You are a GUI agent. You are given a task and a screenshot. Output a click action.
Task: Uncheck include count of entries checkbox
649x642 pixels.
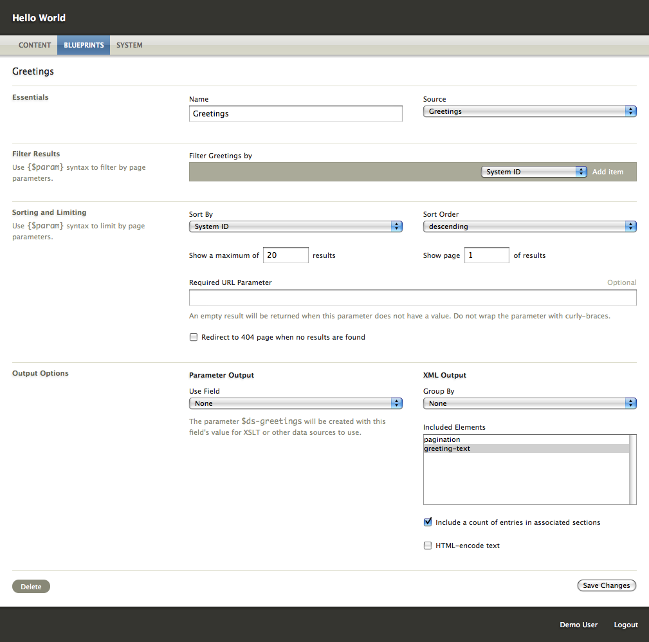coord(428,522)
